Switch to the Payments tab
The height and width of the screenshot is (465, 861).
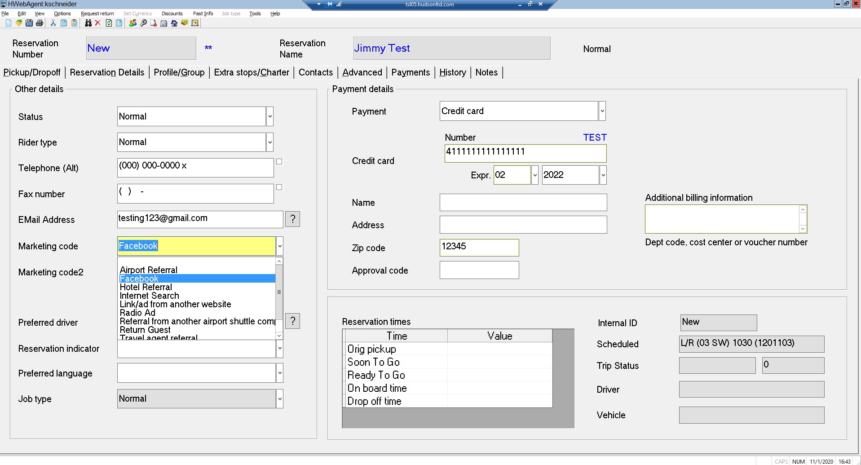(410, 72)
